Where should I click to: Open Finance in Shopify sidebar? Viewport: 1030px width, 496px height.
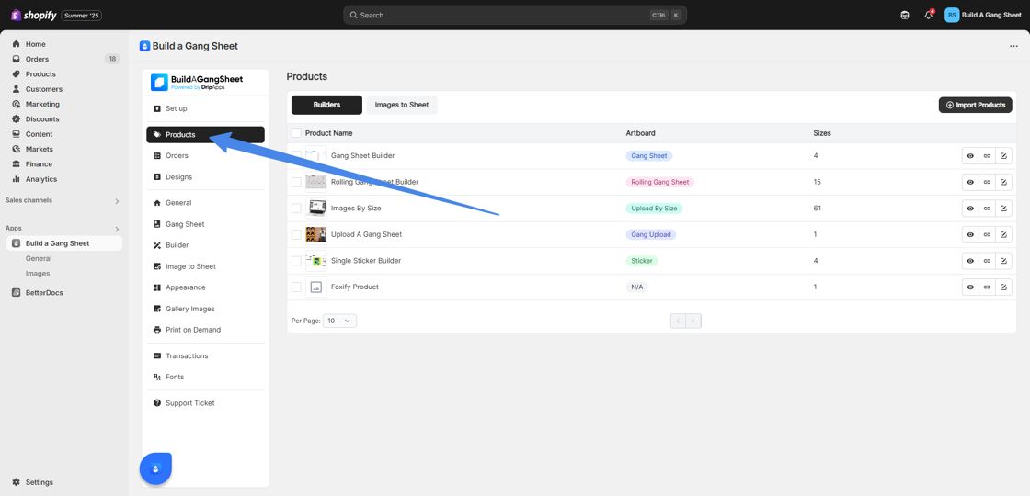click(x=39, y=164)
